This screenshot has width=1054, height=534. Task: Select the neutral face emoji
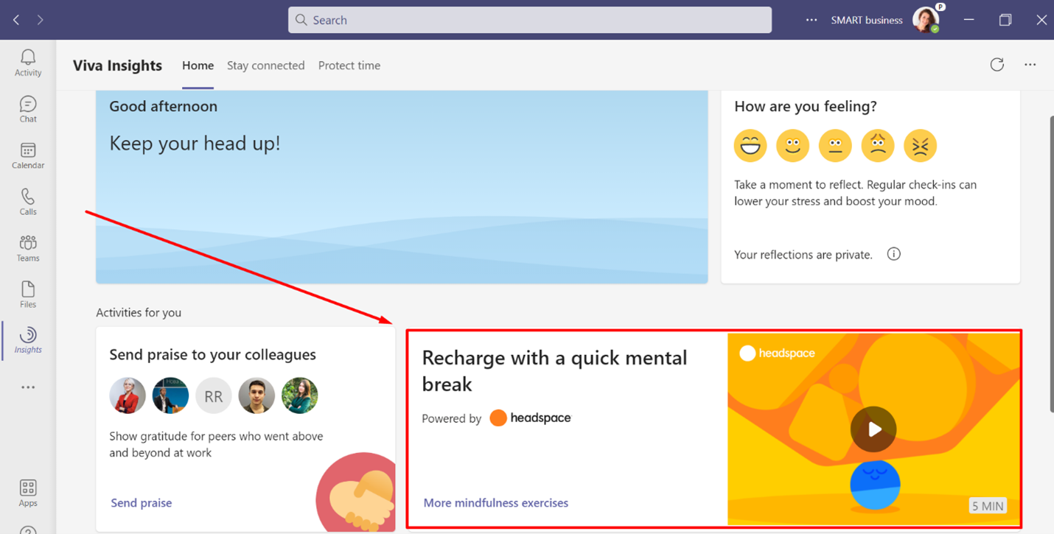point(835,146)
